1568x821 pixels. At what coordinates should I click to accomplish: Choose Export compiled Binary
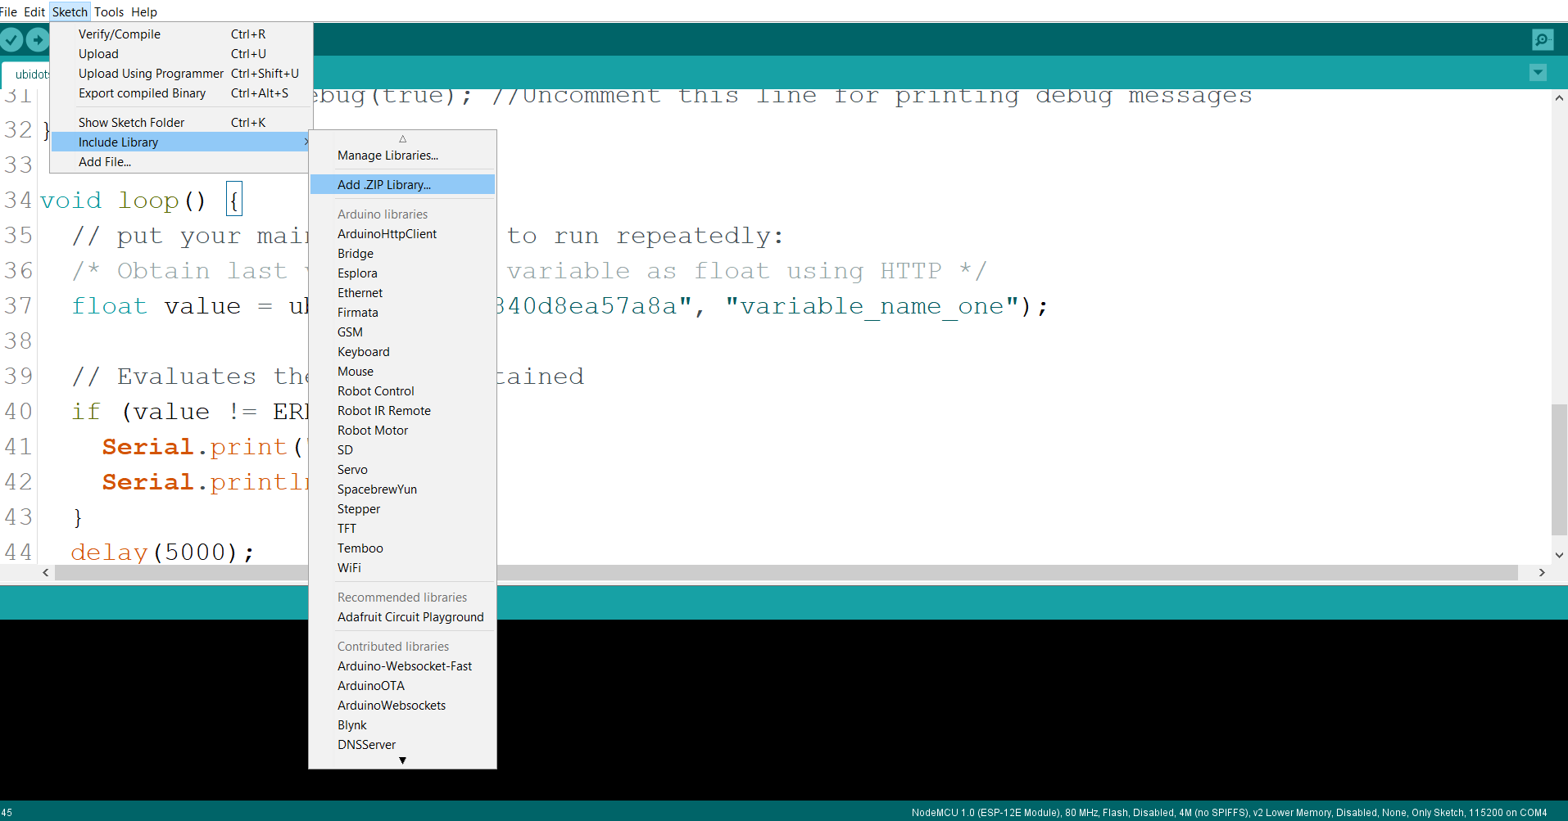point(181,93)
